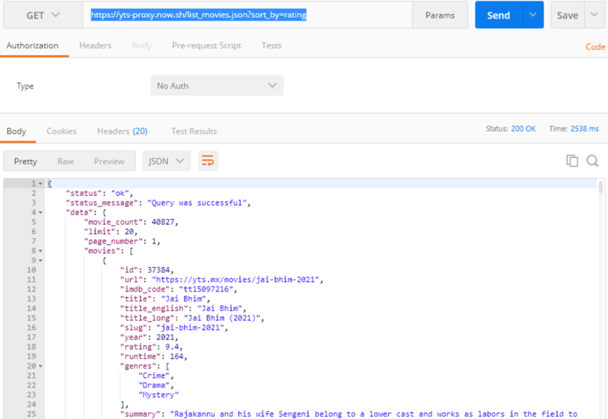Click the "Jai Bhim (2021)" title_long value
Viewport: 608px width, 419px height.
click(x=222, y=318)
